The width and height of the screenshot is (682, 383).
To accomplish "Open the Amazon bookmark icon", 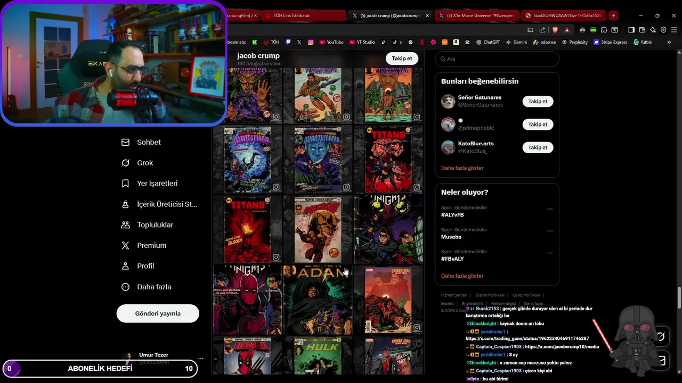I will click(x=456, y=42).
